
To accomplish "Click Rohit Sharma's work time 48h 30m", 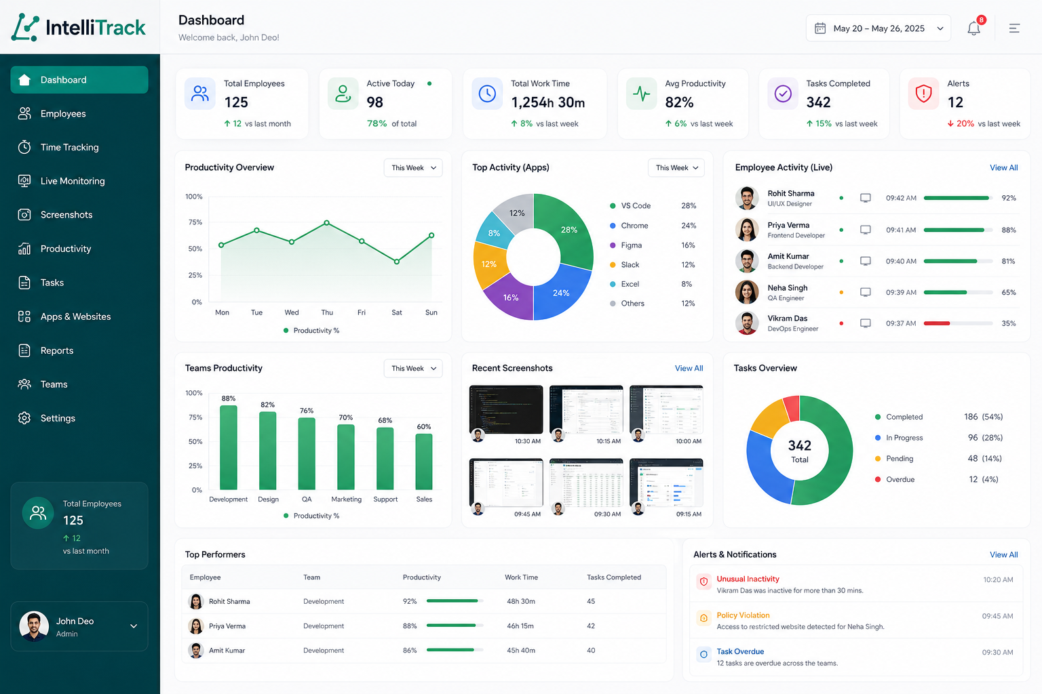I will (x=521, y=601).
